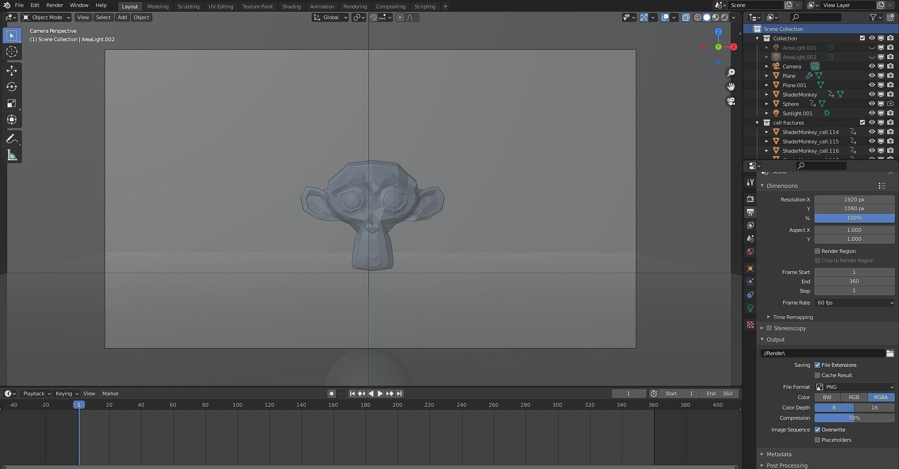Click the Compression 50% slider
Screen dimensions: 899x469
[x=854, y=418]
